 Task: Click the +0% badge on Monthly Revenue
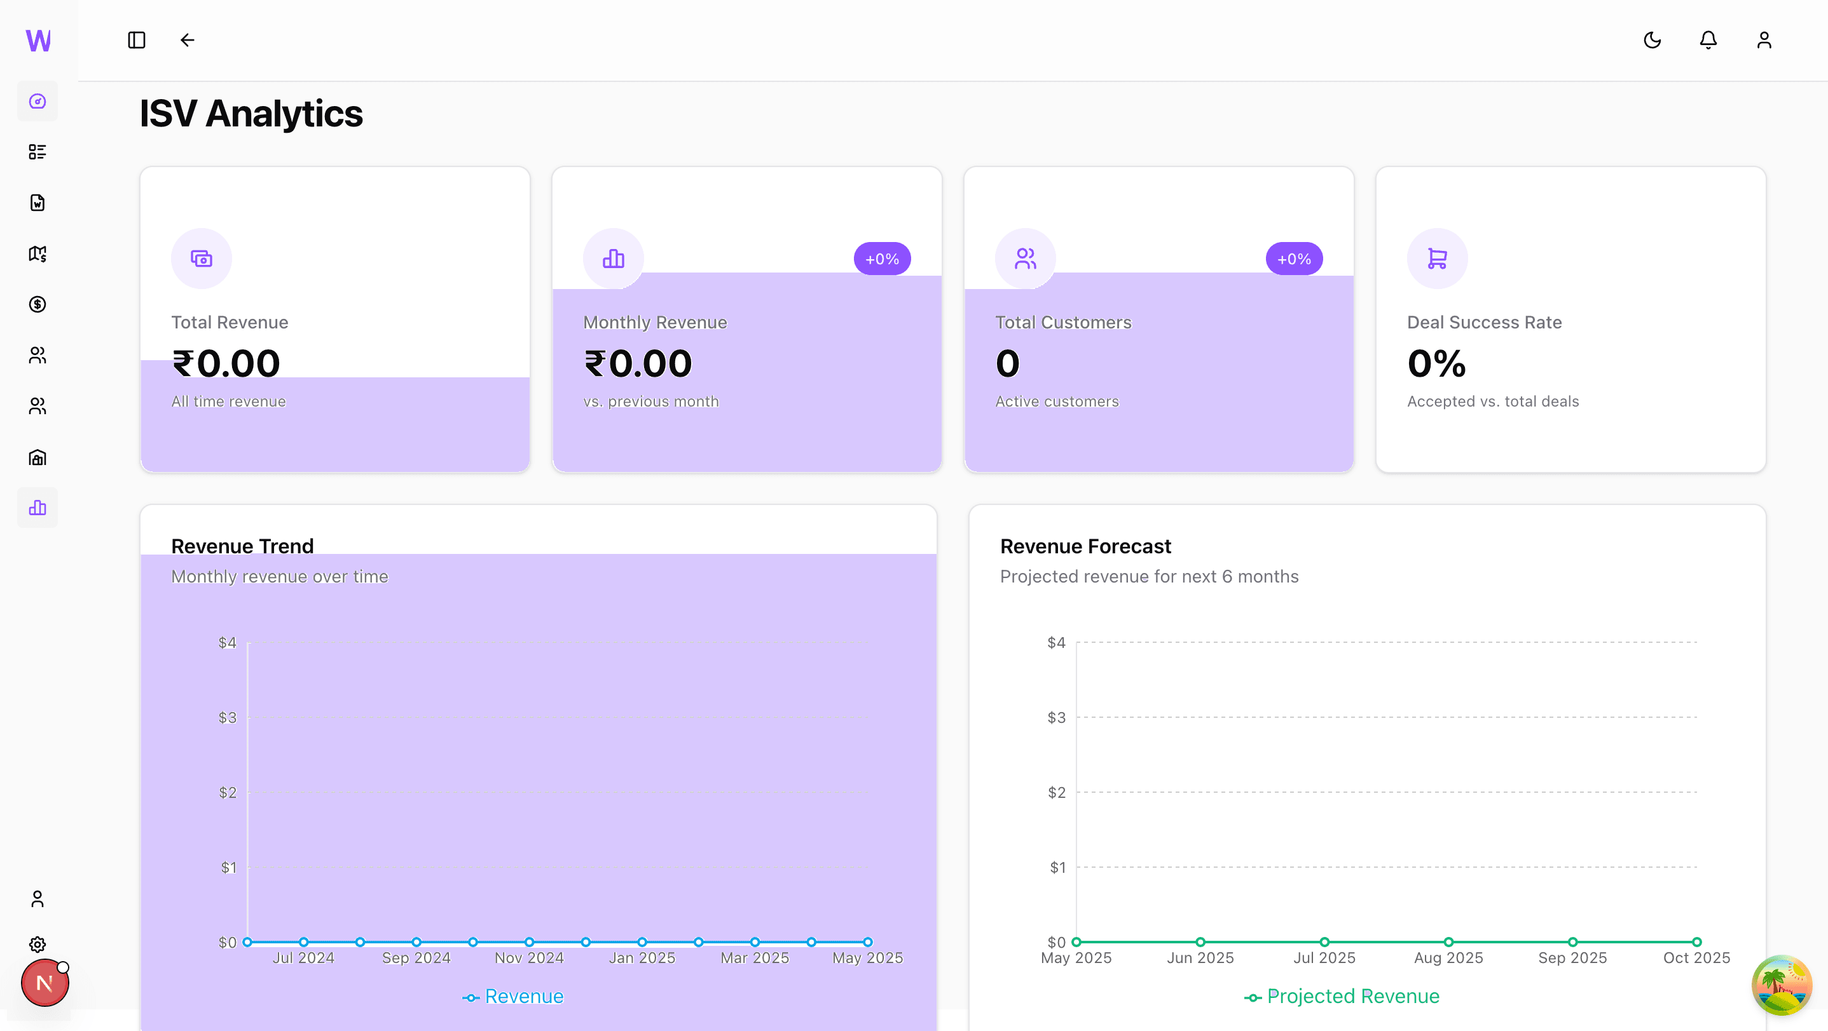click(x=882, y=259)
